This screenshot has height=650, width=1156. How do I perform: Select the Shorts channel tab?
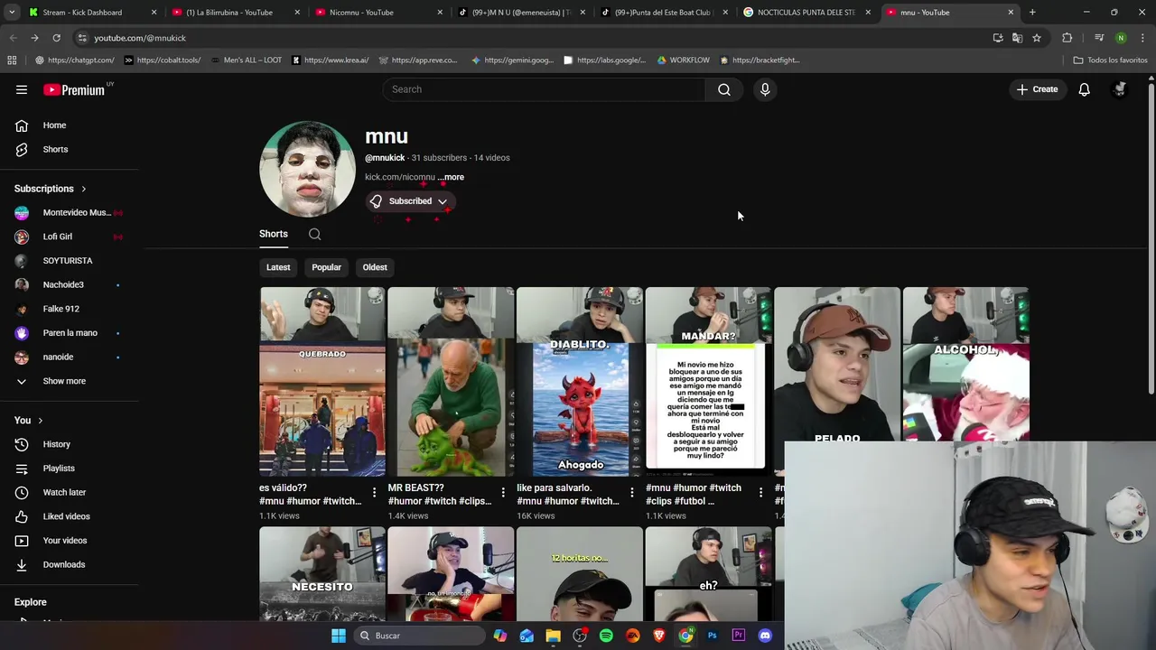coord(274,235)
